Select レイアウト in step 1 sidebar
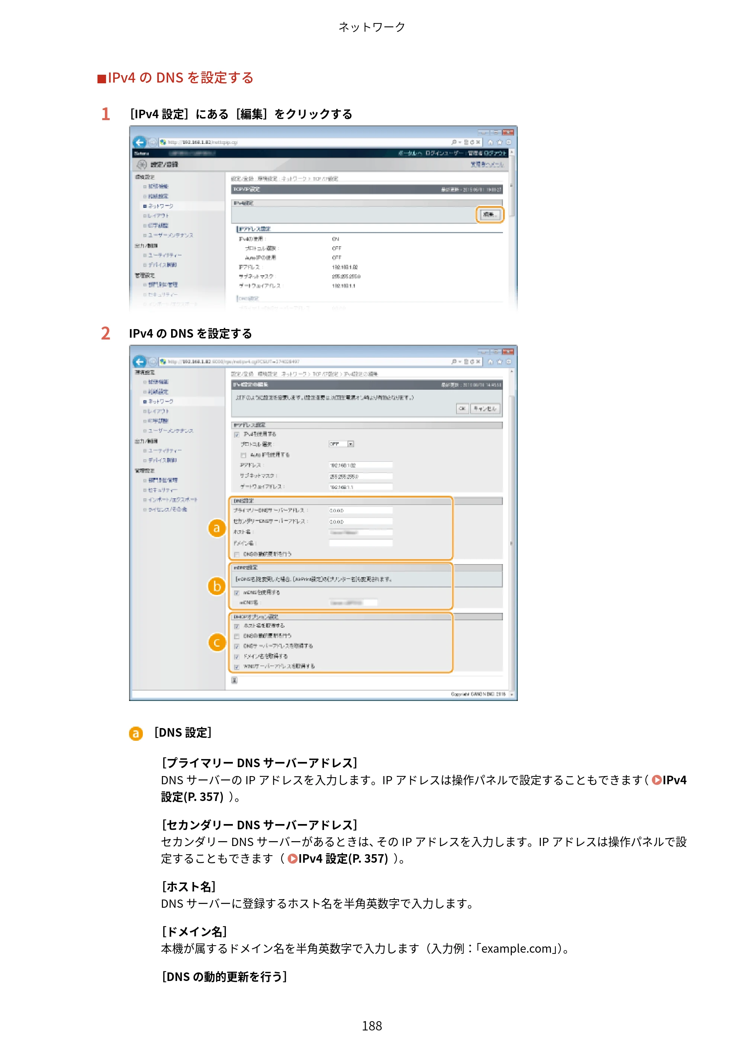This screenshot has width=744, height=1052. 158,216
